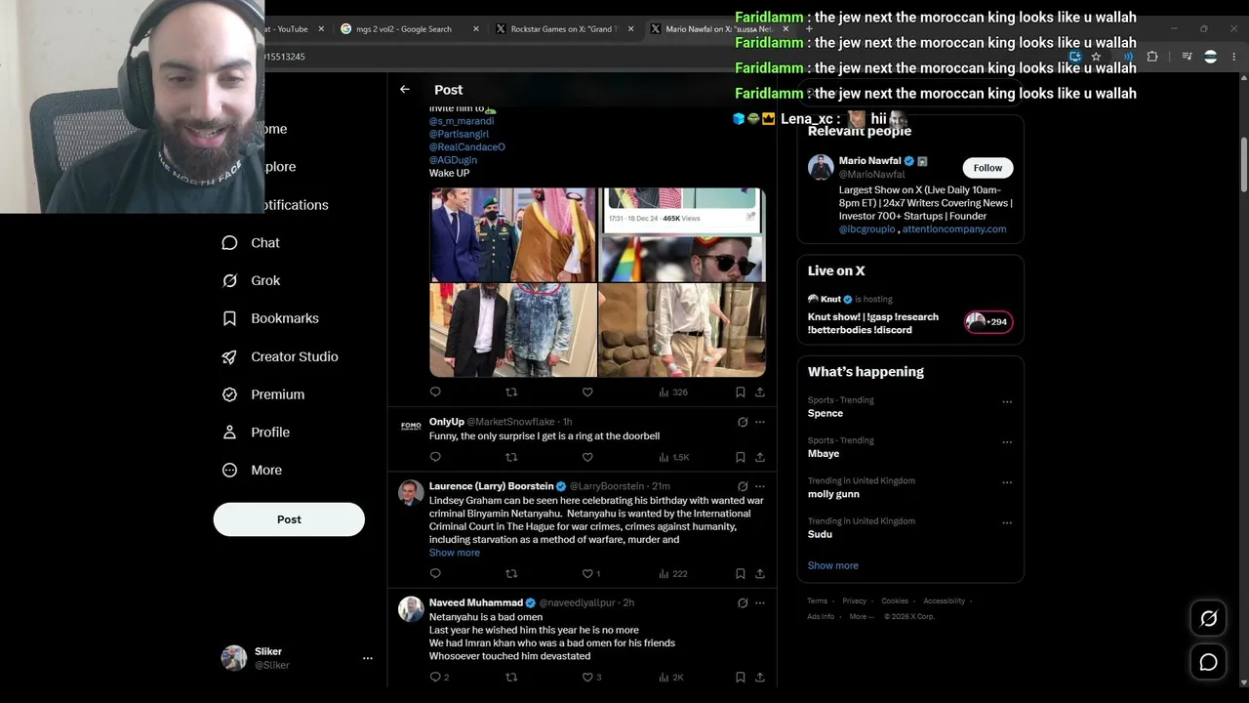This screenshot has width=1249, height=703.
Task: Ask Grok about Naveed Muhammad's comment
Action: click(743, 603)
